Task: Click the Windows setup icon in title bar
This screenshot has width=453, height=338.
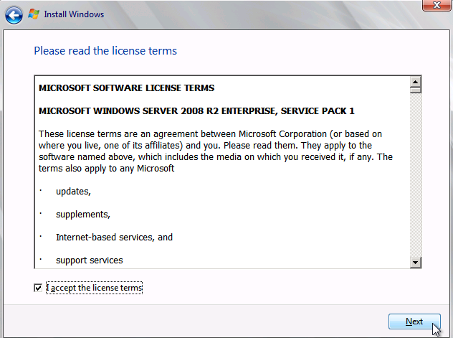Action: pyautogui.click(x=33, y=14)
